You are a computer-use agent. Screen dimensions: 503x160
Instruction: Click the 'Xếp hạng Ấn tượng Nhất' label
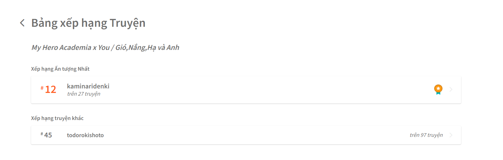tap(60, 69)
